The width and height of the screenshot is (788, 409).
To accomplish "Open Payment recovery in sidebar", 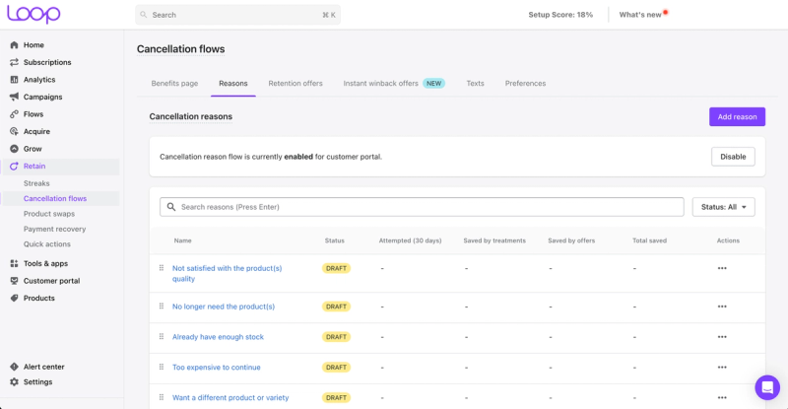I will click(x=55, y=229).
